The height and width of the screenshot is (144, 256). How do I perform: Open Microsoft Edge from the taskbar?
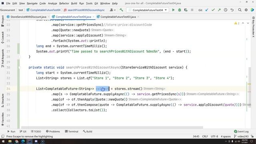(x=23, y=141)
